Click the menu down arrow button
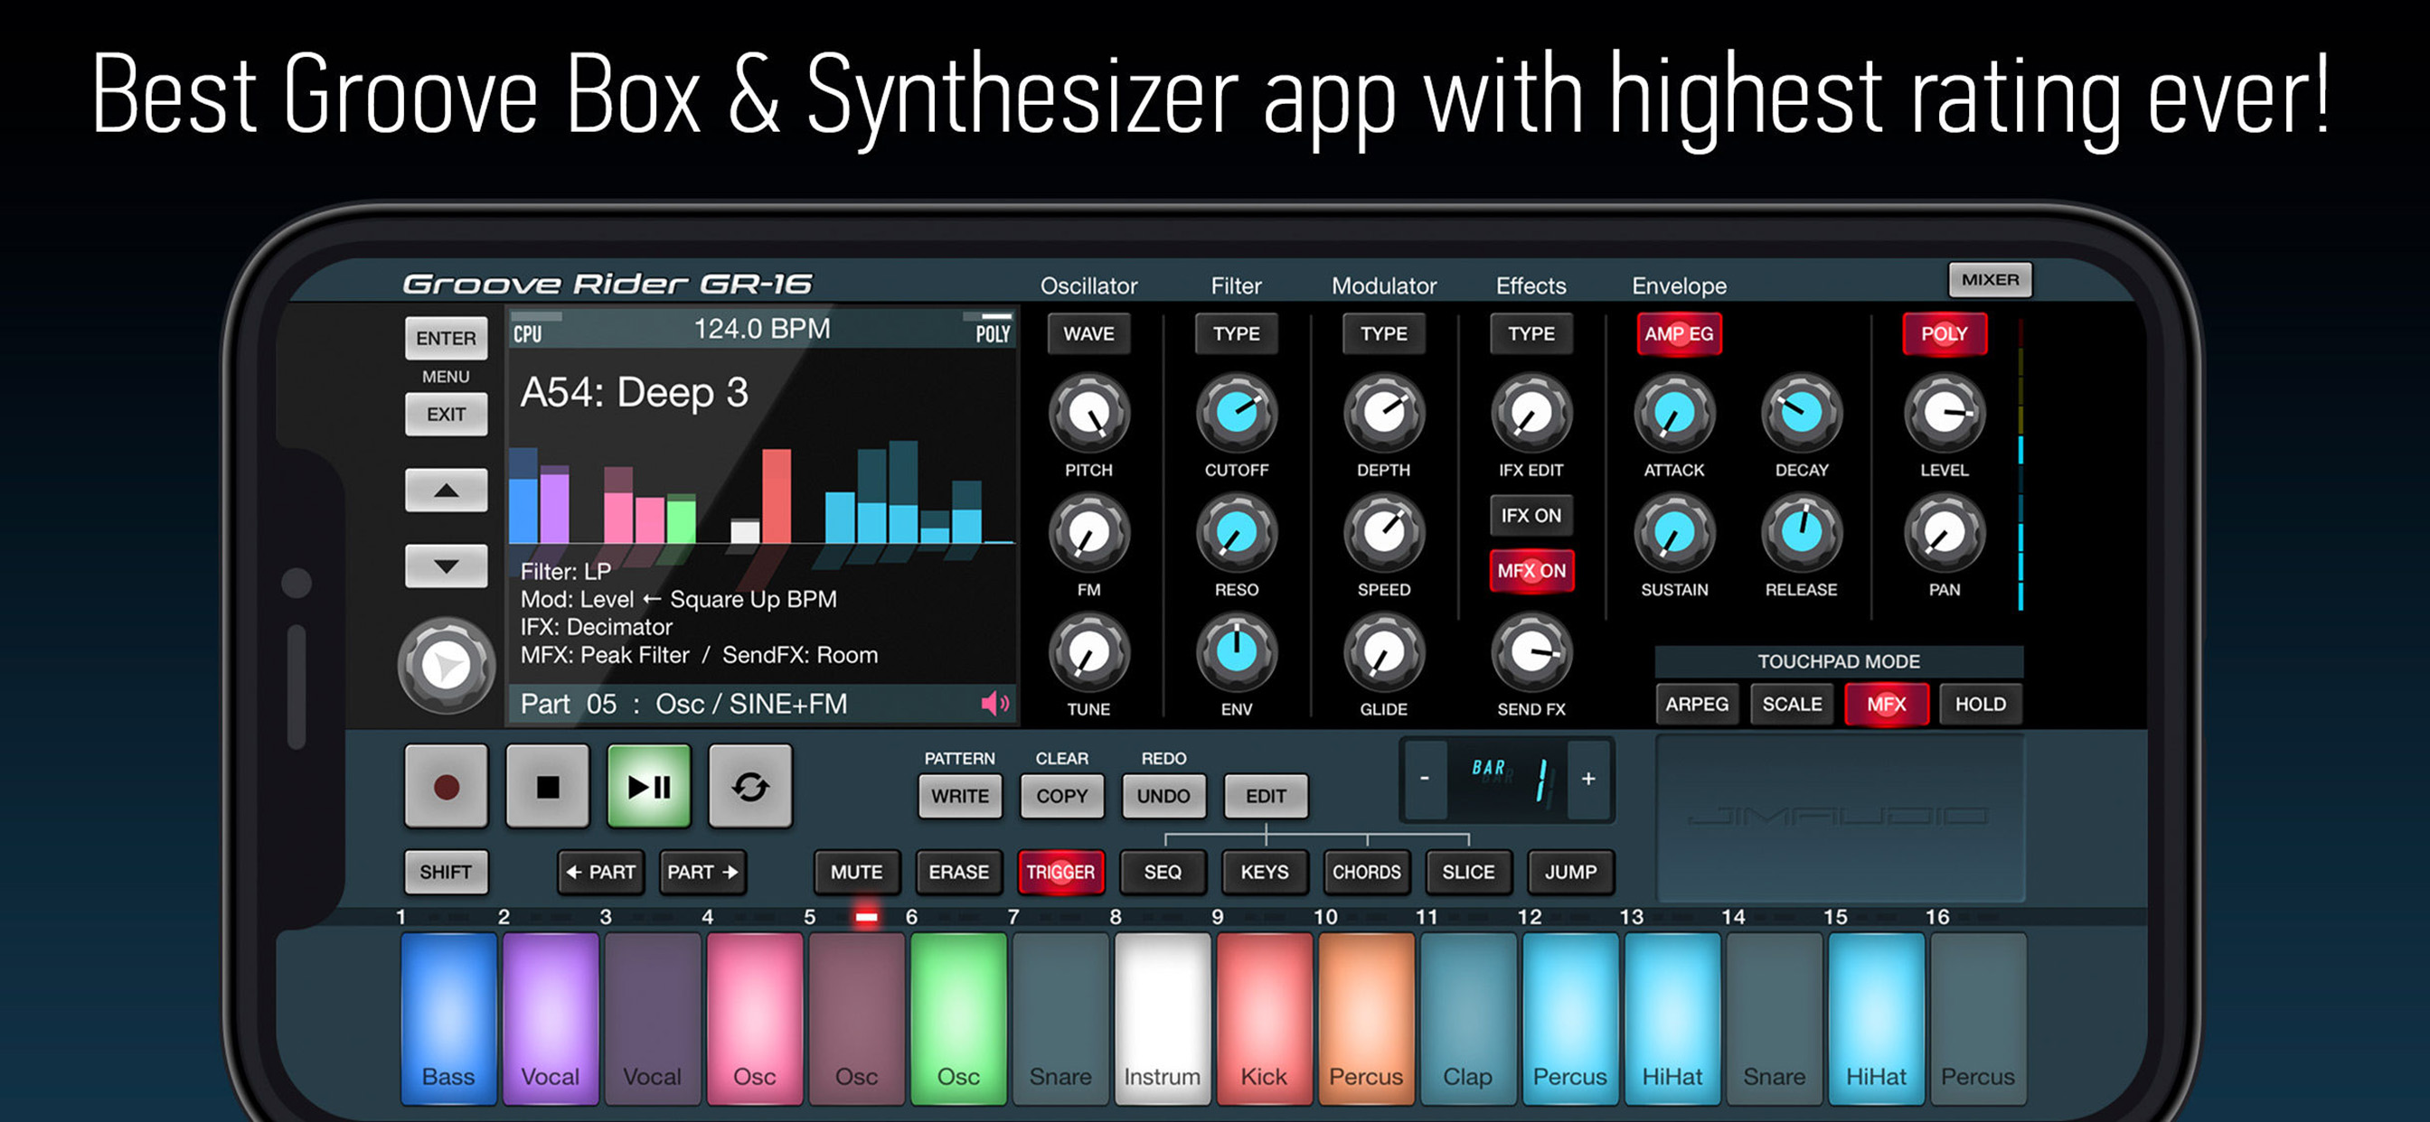 point(447,566)
